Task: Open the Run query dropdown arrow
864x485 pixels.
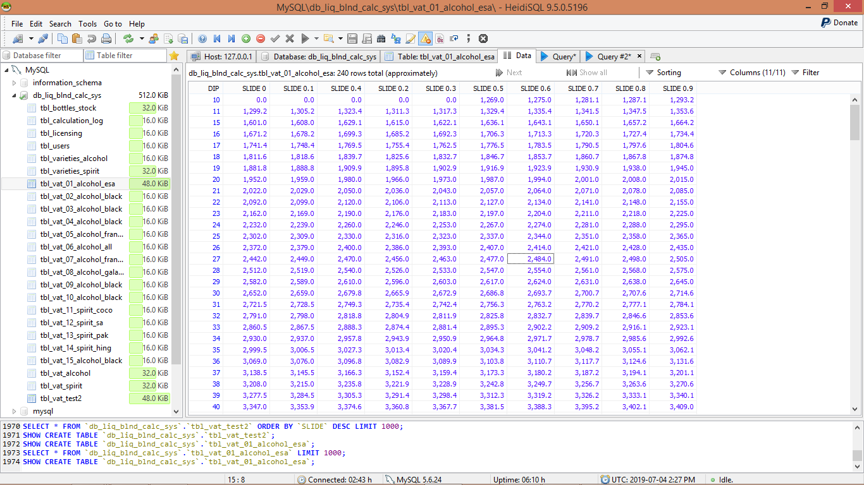Action: click(x=316, y=39)
